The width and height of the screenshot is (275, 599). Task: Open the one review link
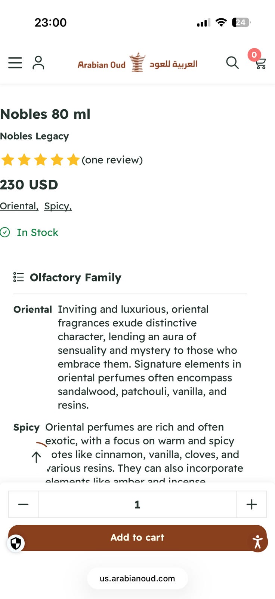point(112,160)
